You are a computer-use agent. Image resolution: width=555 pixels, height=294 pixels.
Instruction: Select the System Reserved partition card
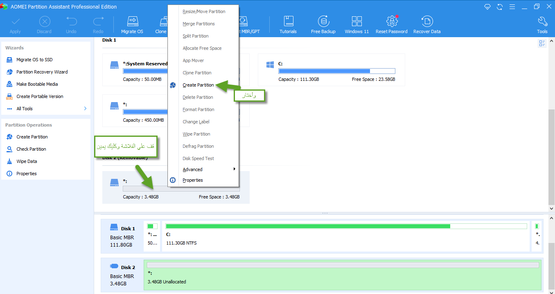(135, 70)
